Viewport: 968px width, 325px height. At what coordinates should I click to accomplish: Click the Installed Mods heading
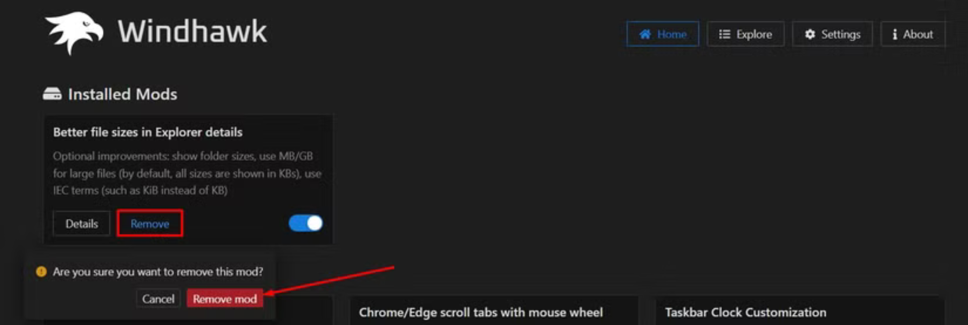pyautogui.click(x=123, y=94)
